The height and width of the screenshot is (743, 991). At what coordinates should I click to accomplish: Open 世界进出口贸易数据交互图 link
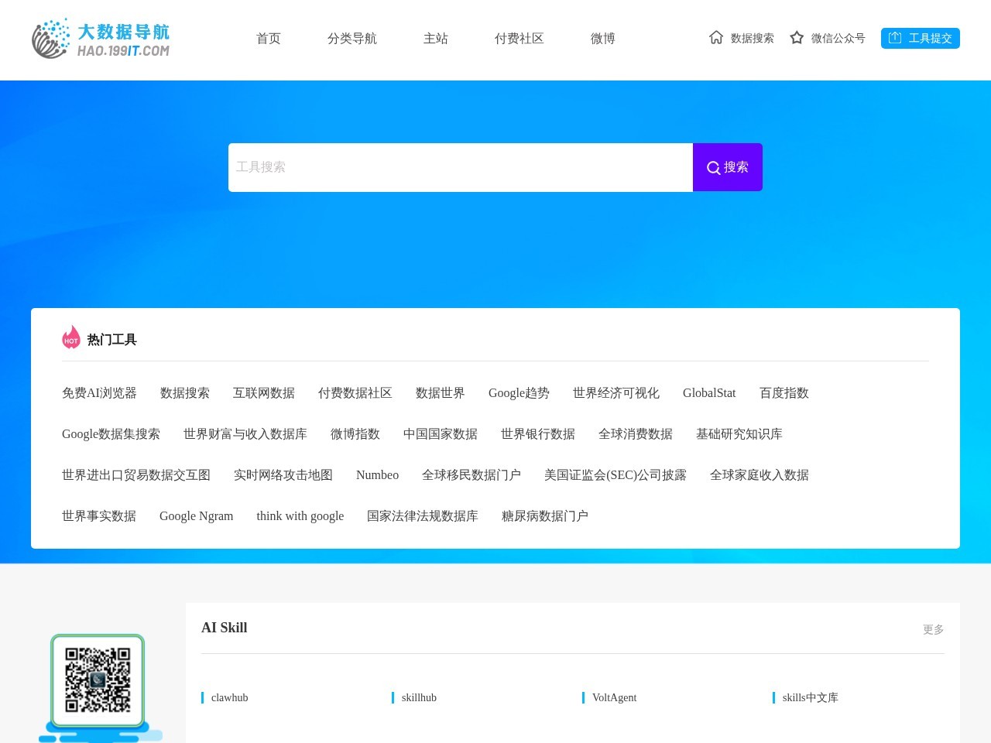click(x=136, y=475)
